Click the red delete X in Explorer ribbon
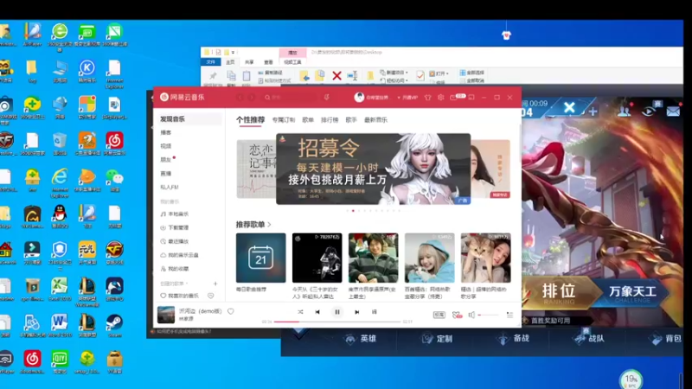 tap(336, 75)
